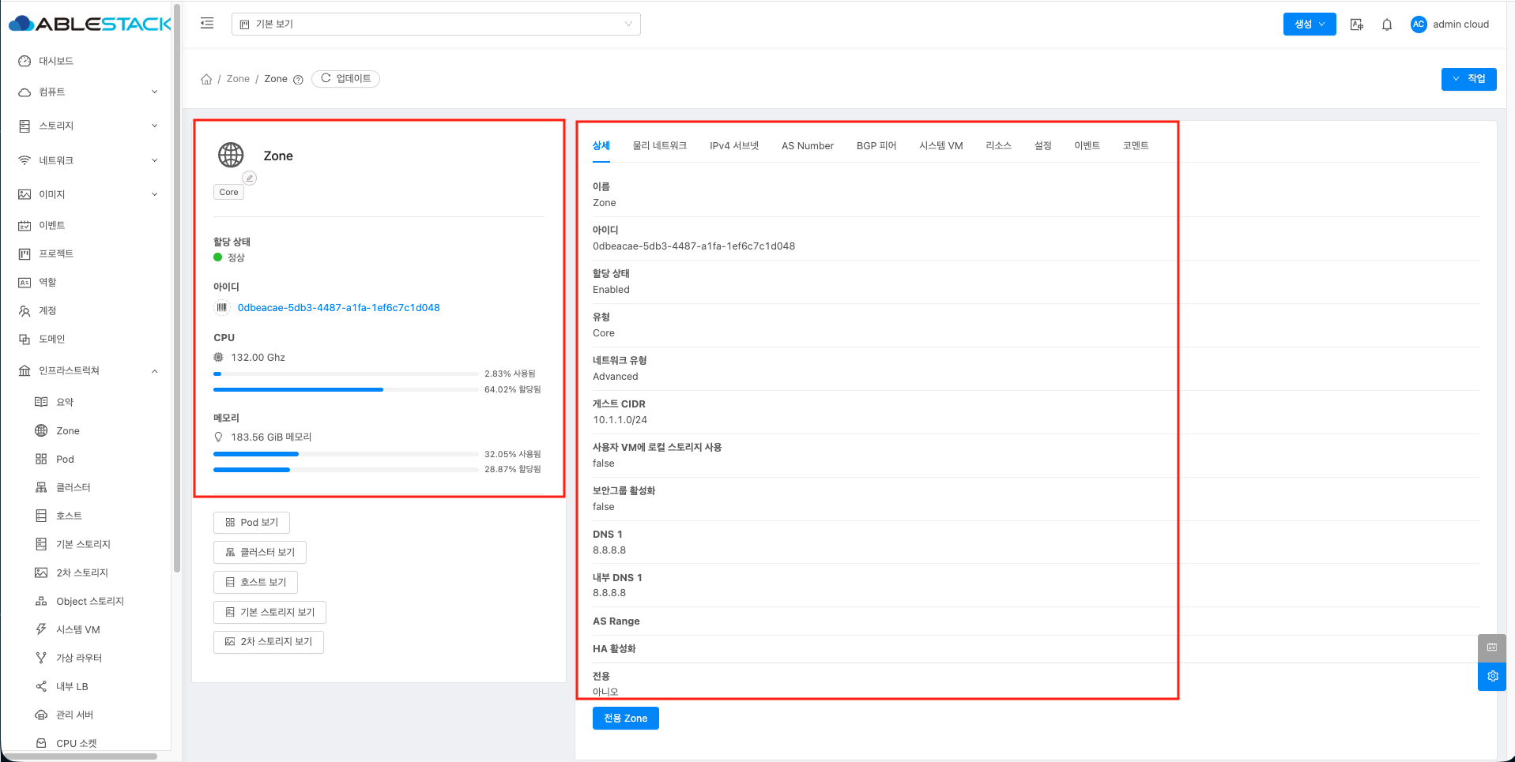The width and height of the screenshot is (1515, 762).
Task: Open the zone ID 0dbeacae link
Action: (x=338, y=308)
